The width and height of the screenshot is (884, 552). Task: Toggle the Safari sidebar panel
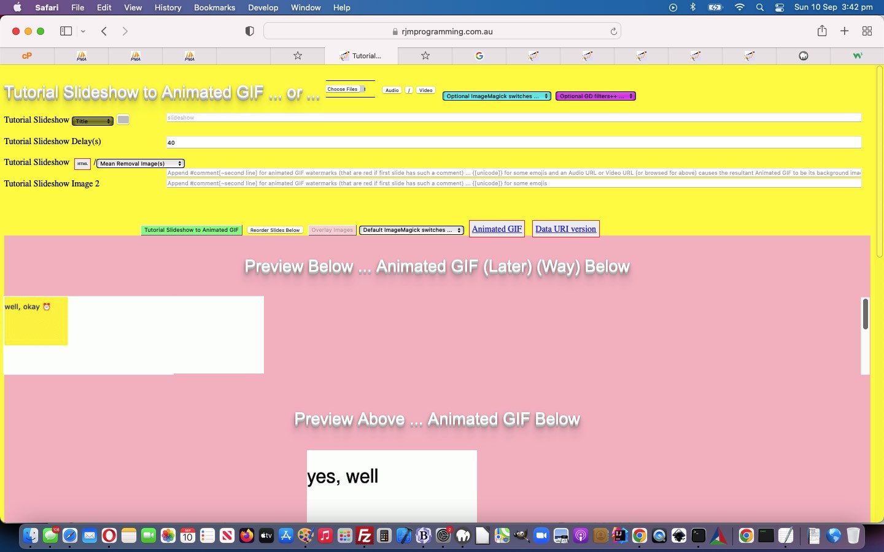pos(66,31)
